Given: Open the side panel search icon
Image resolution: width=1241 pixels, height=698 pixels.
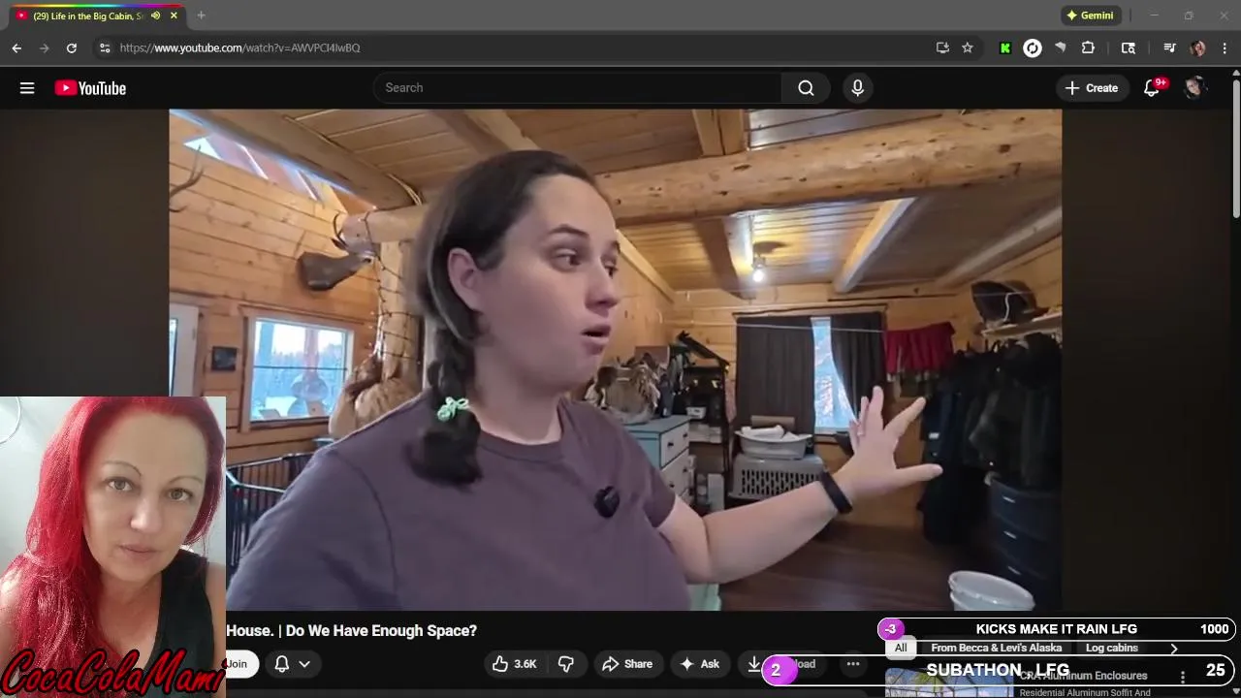Looking at the screenshot, I should [1129, 48].
